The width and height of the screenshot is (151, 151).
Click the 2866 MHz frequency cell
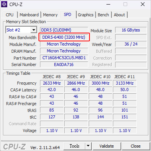pyautogui.click(x=76, y=83)
